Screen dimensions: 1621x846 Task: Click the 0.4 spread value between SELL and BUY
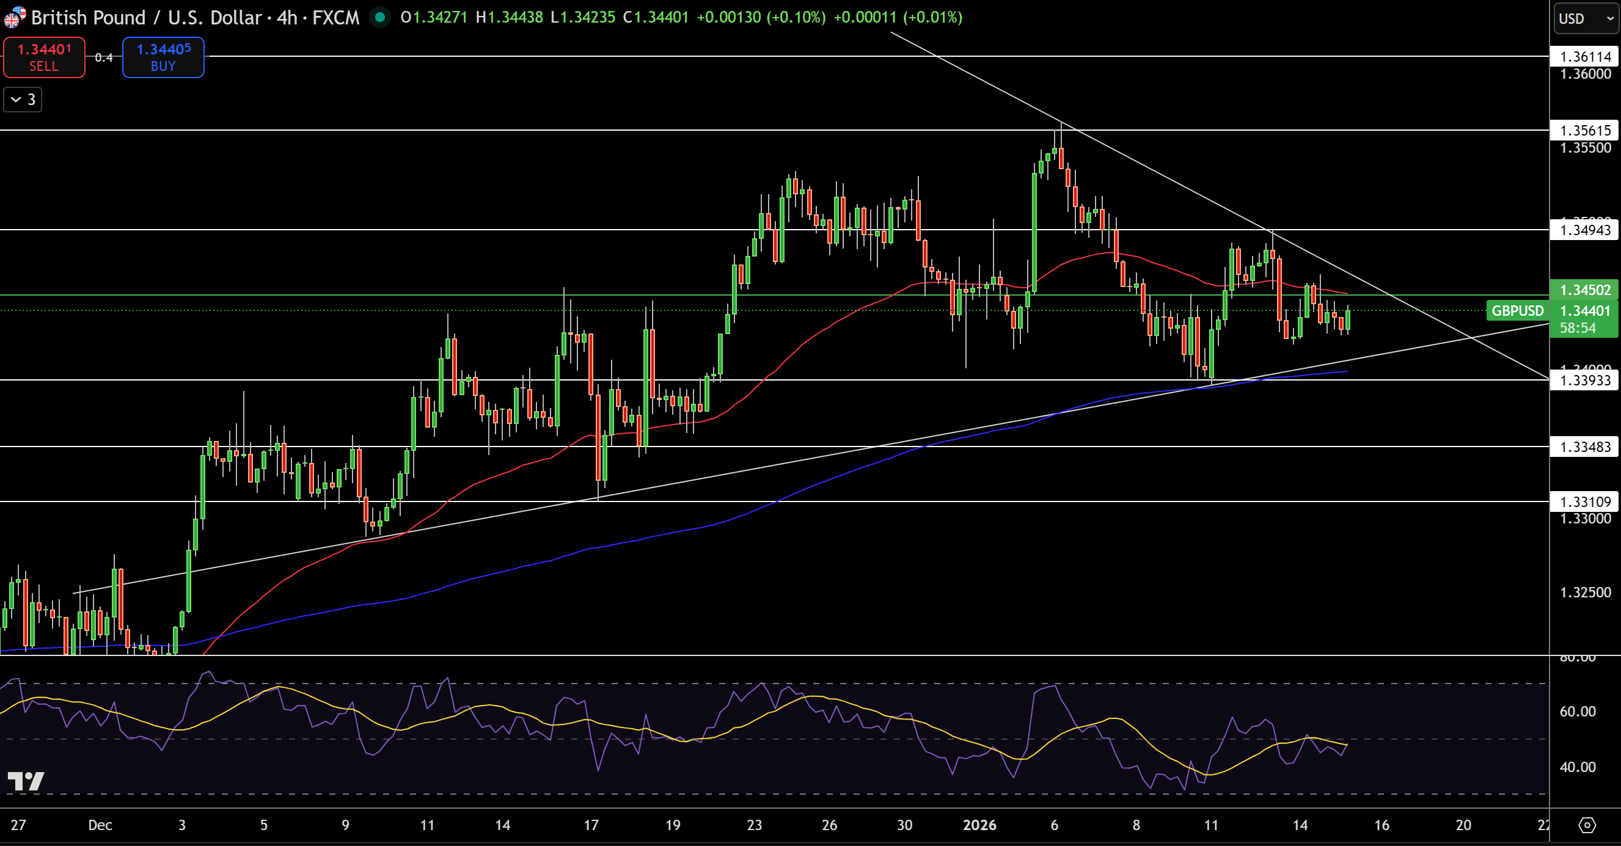point(103,57)
